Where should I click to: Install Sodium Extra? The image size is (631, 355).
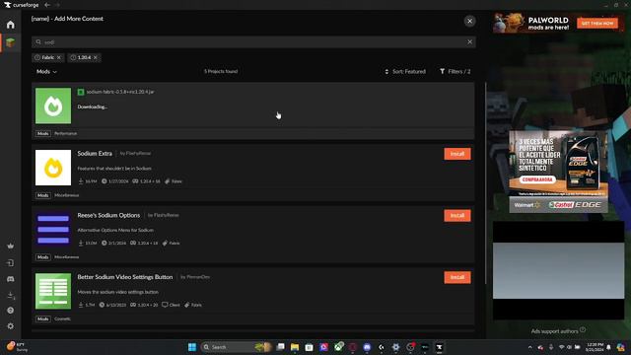click(457, 154)
